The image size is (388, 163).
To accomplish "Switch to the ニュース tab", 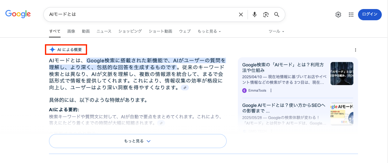I will click(x=104, y=31).
